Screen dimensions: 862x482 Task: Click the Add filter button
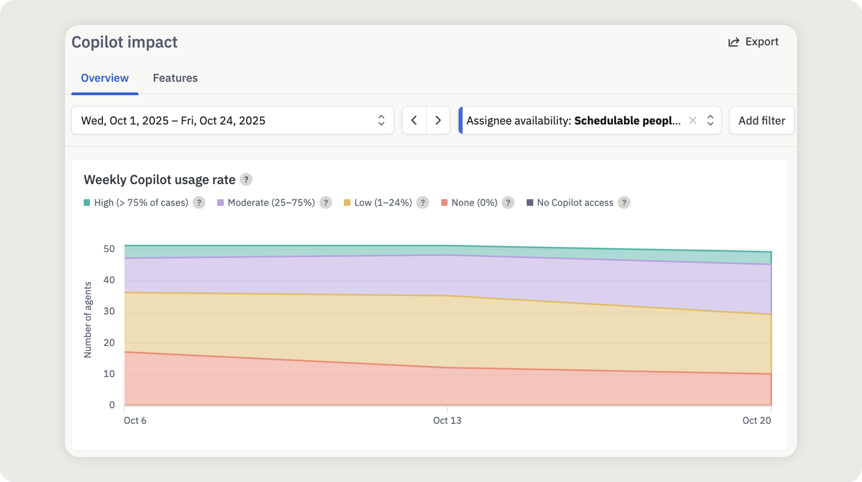point(761,120)
